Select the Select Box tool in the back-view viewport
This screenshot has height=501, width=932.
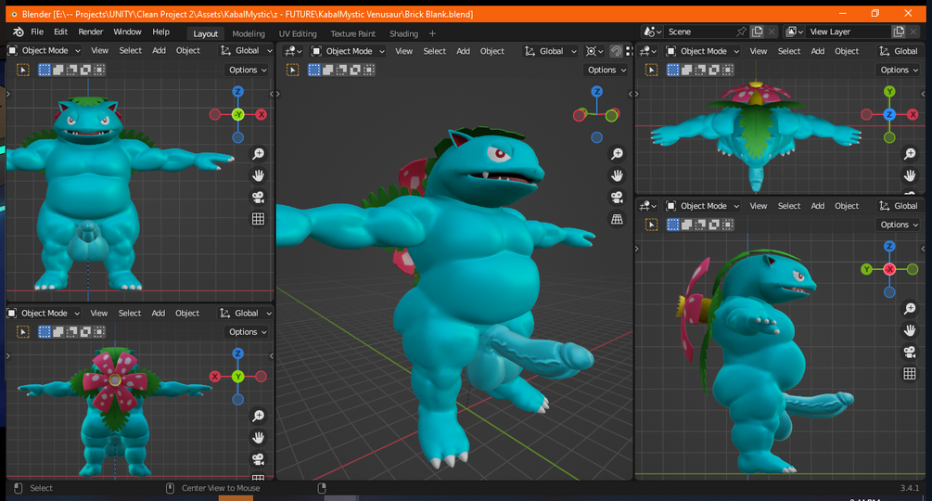tap(23, 331)
